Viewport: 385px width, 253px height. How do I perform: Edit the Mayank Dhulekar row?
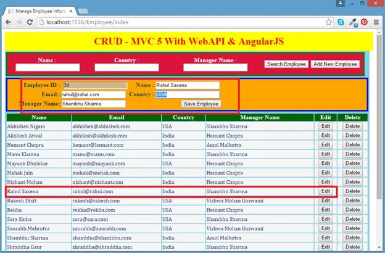(326, 164)
